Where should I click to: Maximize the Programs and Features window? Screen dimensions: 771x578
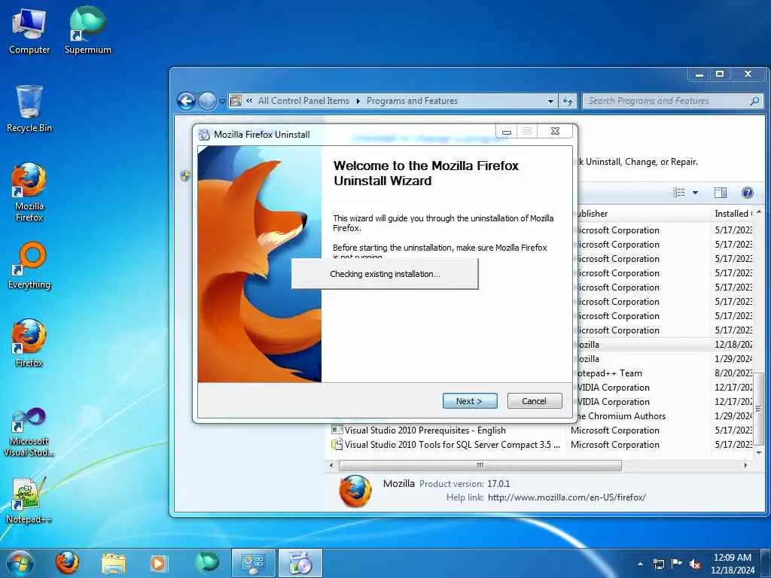click(720, 75)
